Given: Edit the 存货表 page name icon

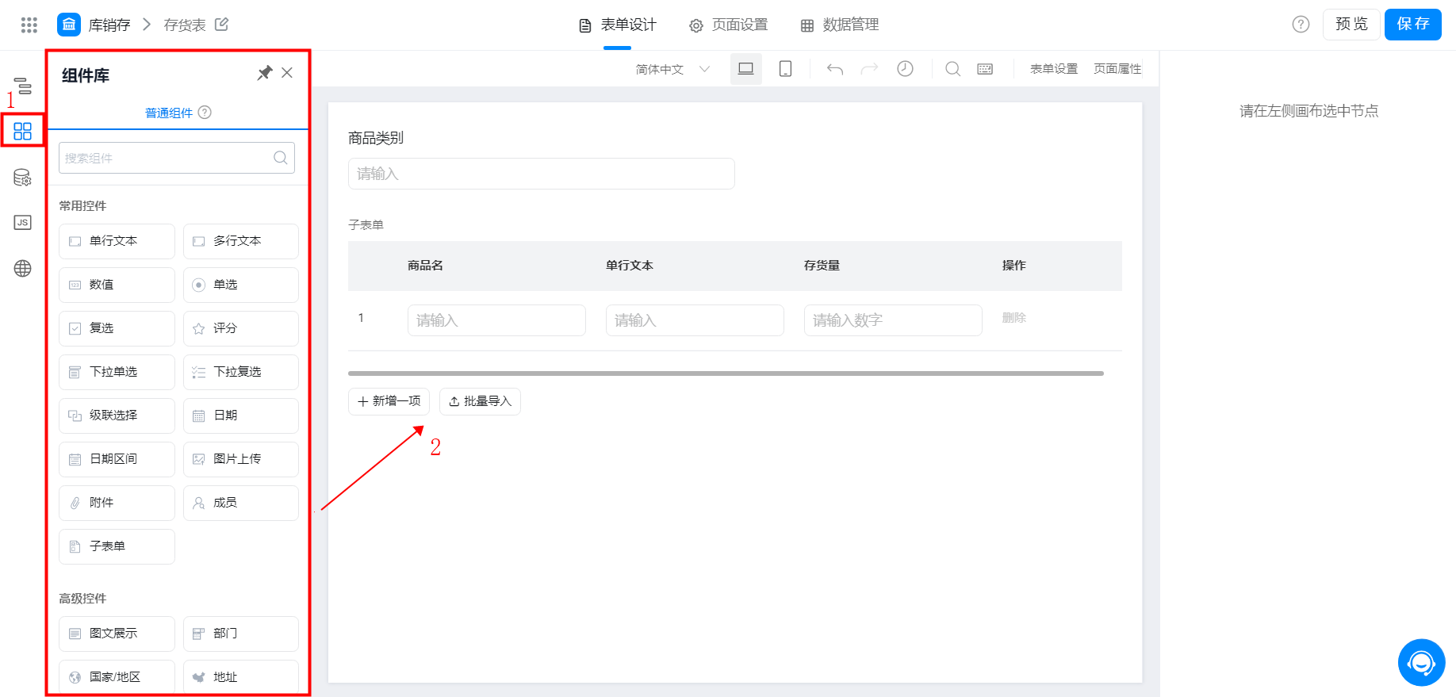Looking at the screenshot, I should [222, 25].
